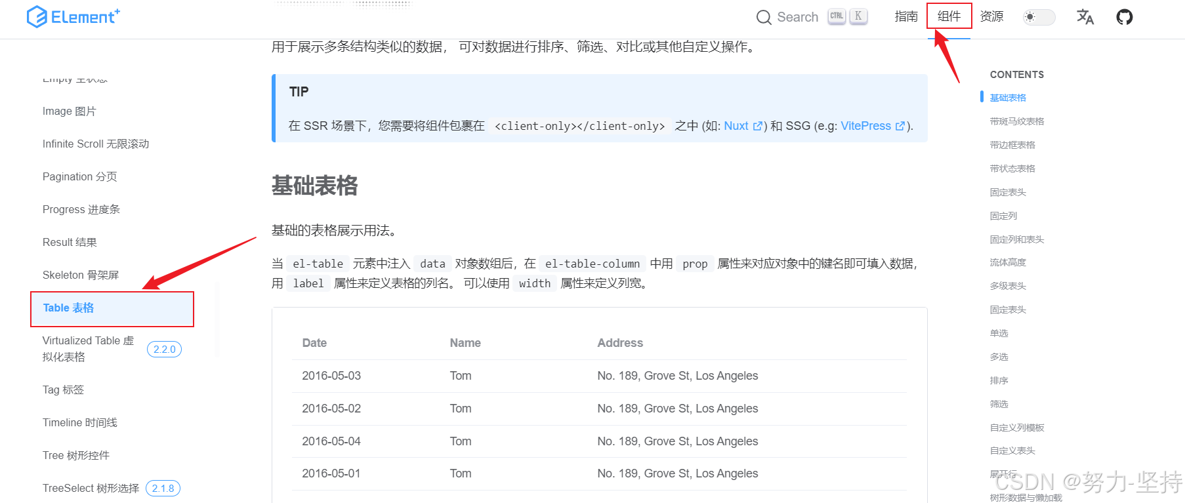This screenshot has width=1185, height=503.
Task: Go to Image 图片 in sidebar
Action: tap(70, 111)
